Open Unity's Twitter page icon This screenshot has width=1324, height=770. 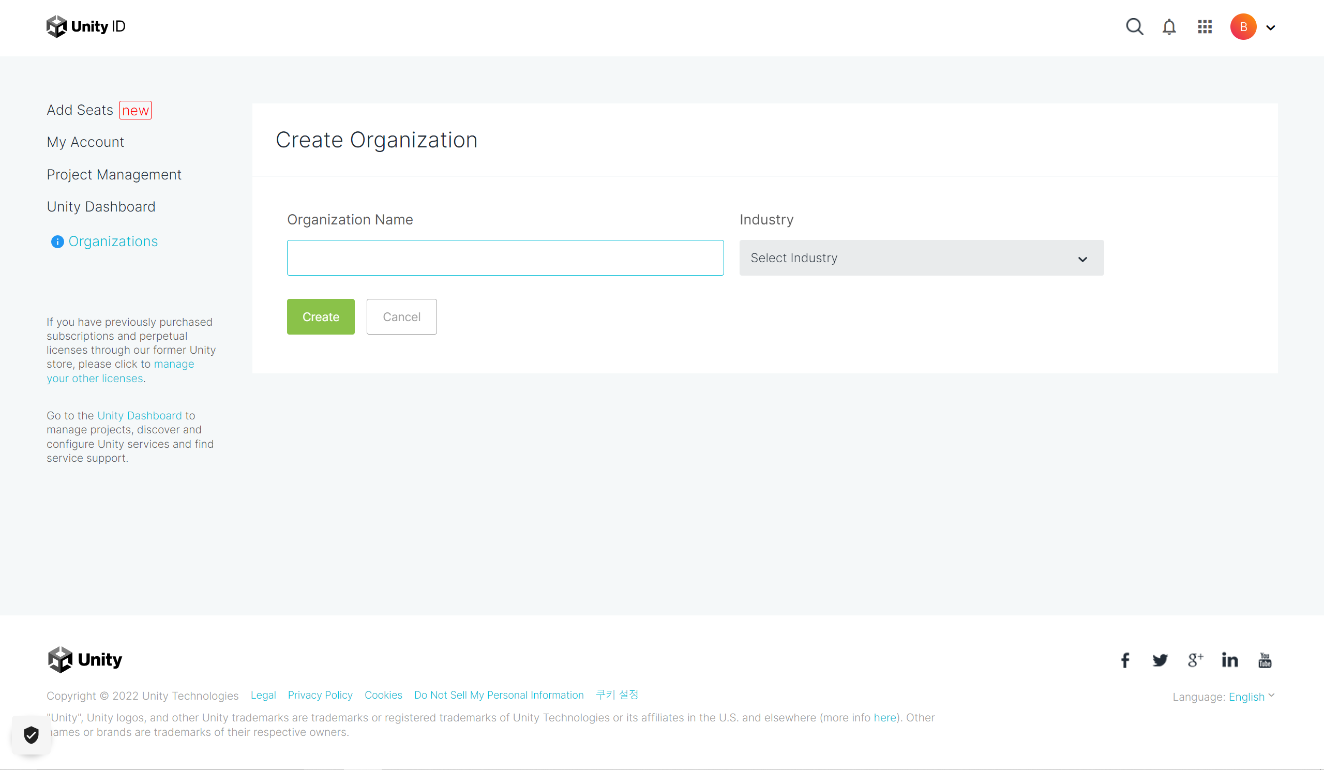[x=1160, y=660]
